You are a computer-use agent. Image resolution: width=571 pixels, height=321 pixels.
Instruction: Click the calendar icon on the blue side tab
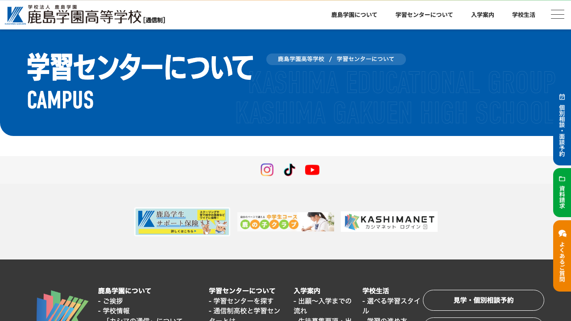tap(562, 97)
